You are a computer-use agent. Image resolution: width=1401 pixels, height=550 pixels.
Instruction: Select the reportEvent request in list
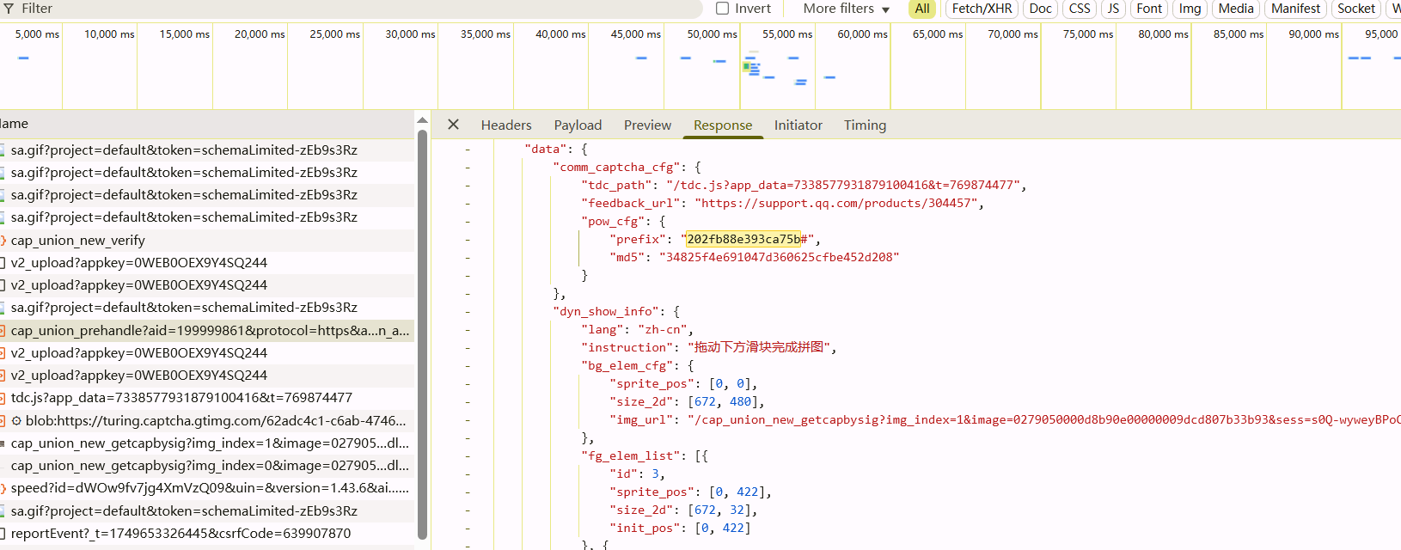click(x=180, y=534)
